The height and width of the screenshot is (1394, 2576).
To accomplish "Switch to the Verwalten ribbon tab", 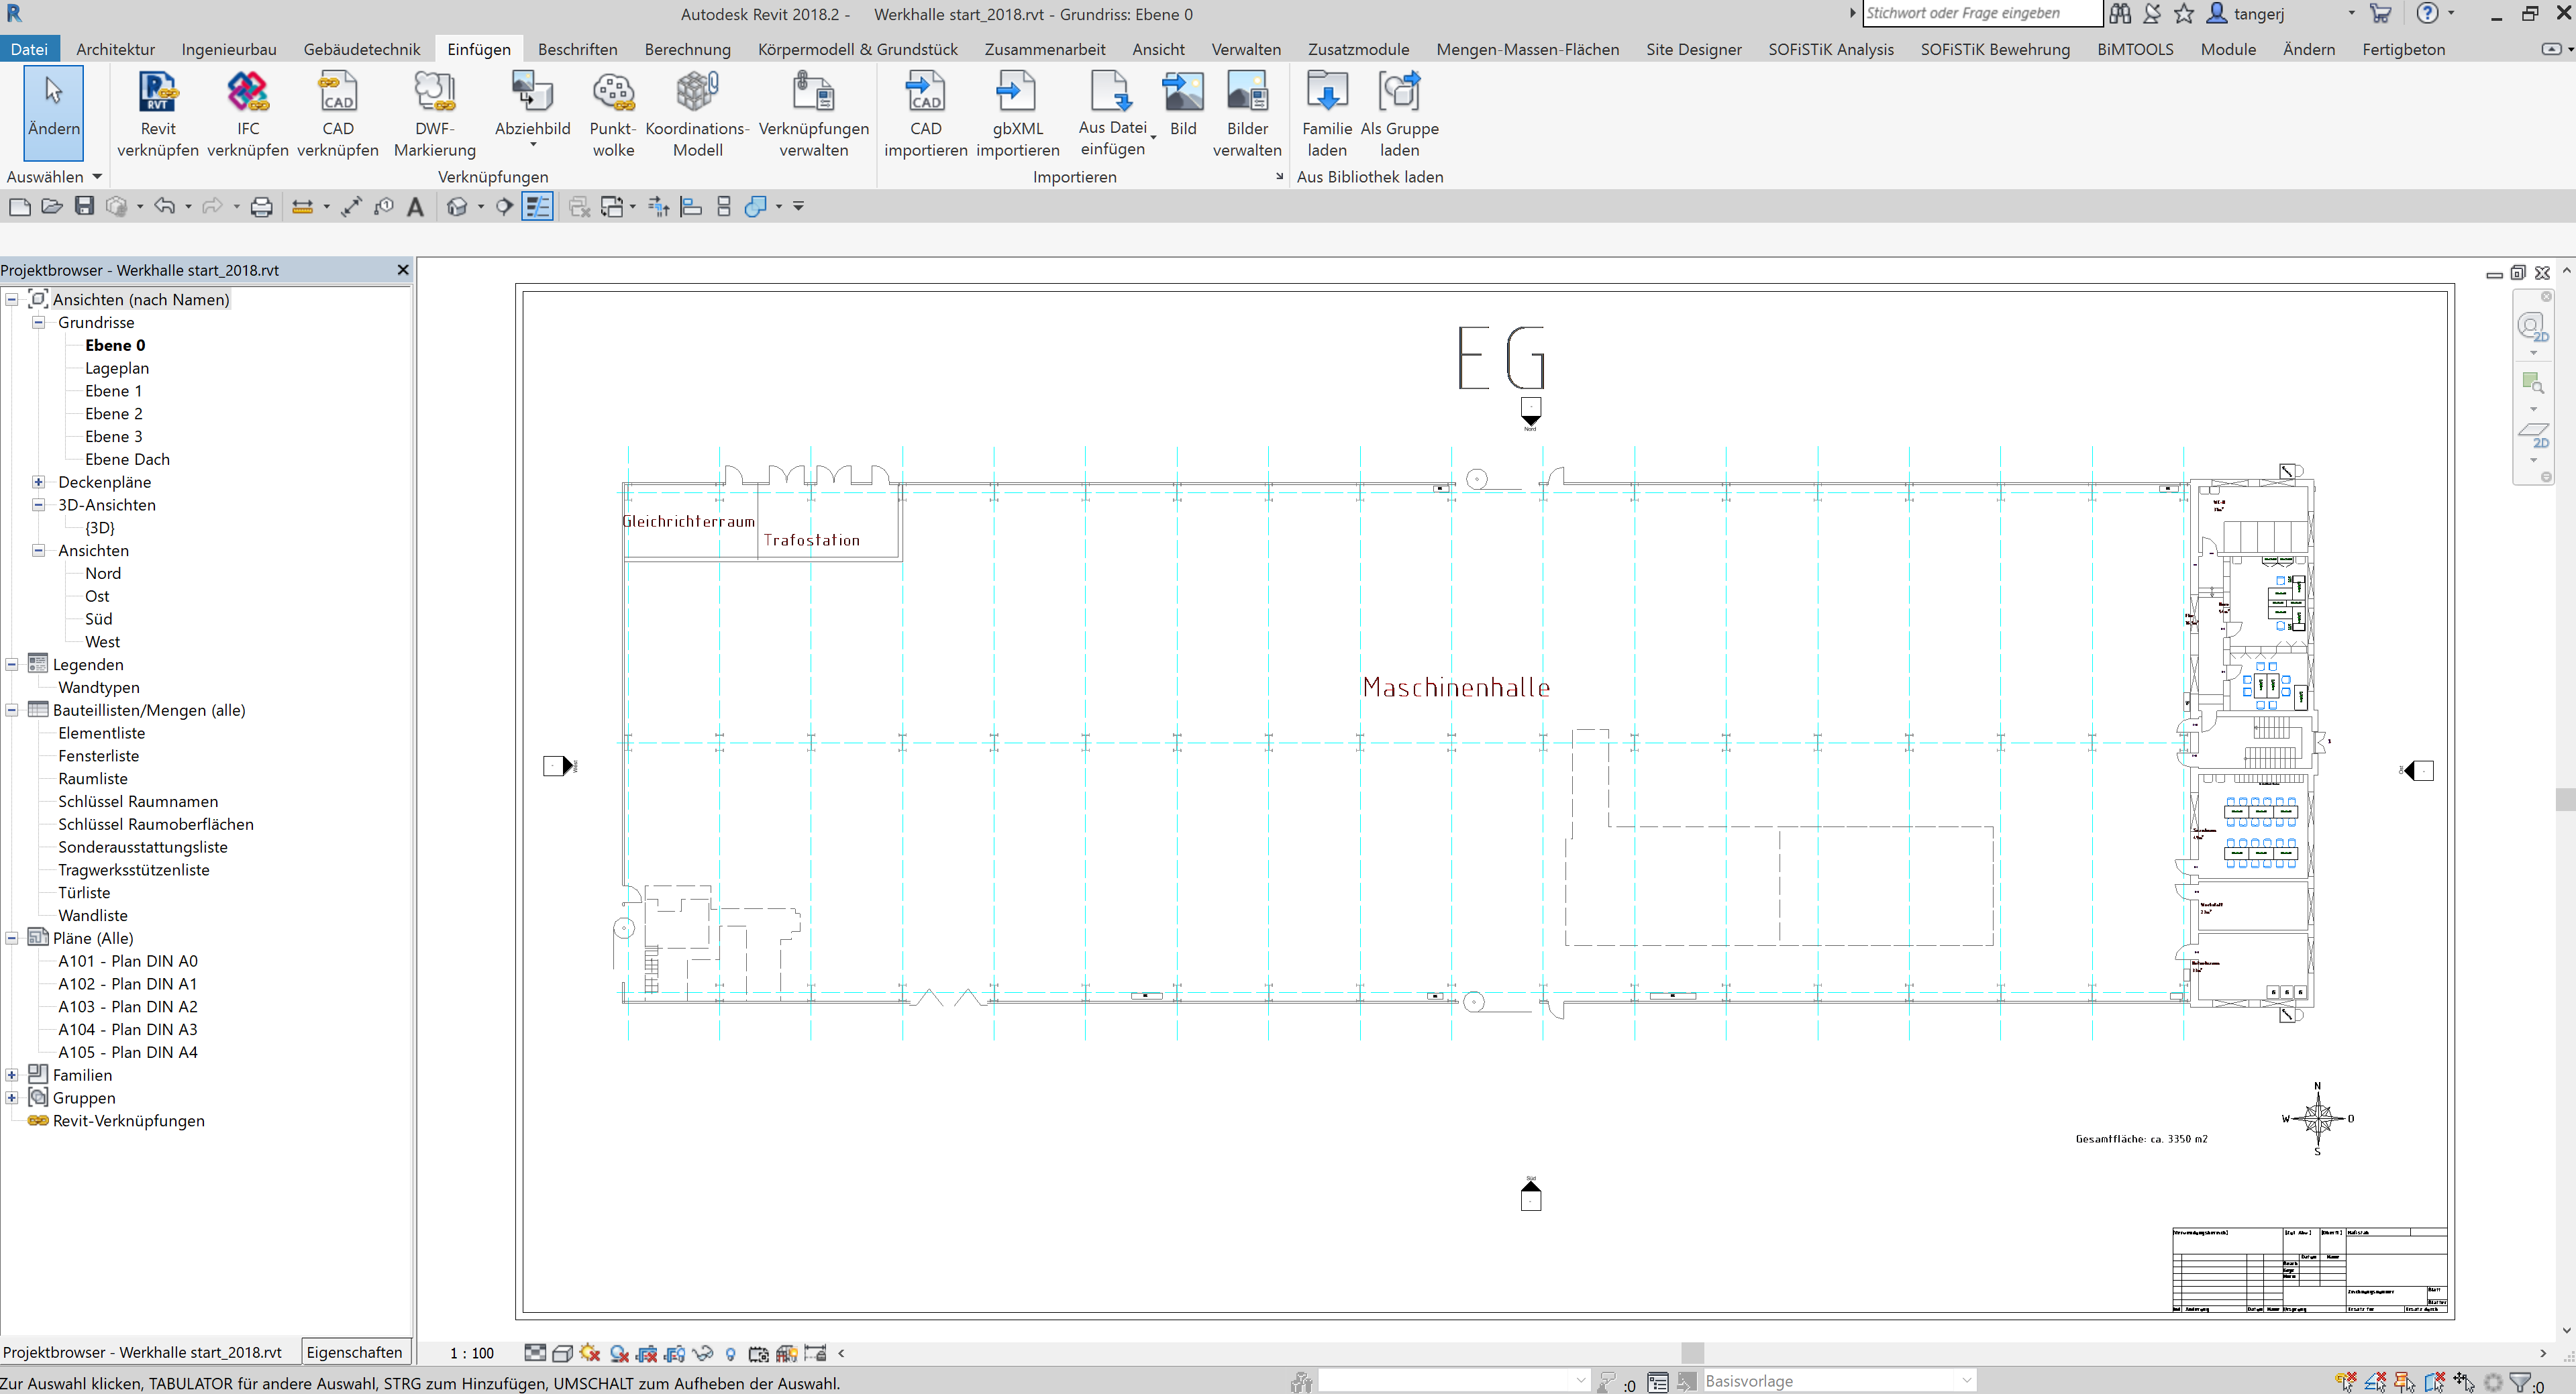I will point(1246,48).
